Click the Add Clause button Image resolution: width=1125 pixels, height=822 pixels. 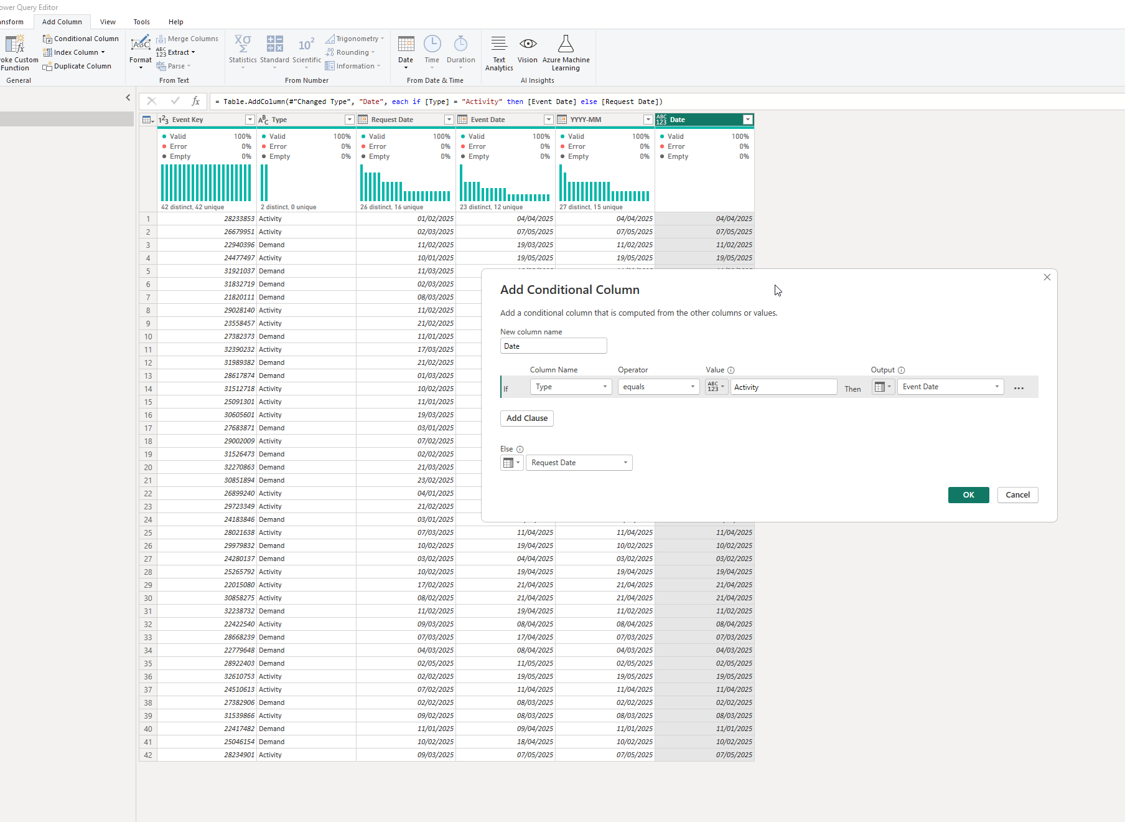(526, 418)
